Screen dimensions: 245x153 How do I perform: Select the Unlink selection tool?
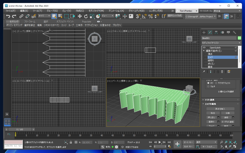pyautogui.click(x=27, y=16)
